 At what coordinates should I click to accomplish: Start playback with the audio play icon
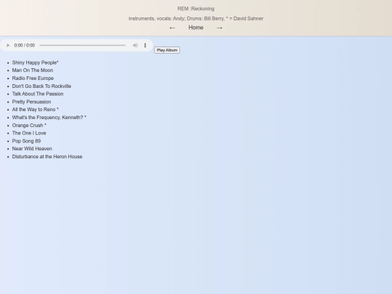click(x=8, y=45)
